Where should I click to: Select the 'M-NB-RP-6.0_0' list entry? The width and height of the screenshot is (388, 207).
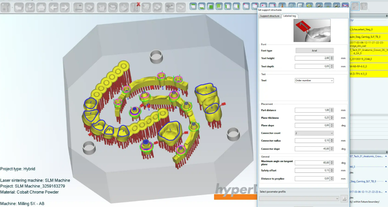[369, 66]
